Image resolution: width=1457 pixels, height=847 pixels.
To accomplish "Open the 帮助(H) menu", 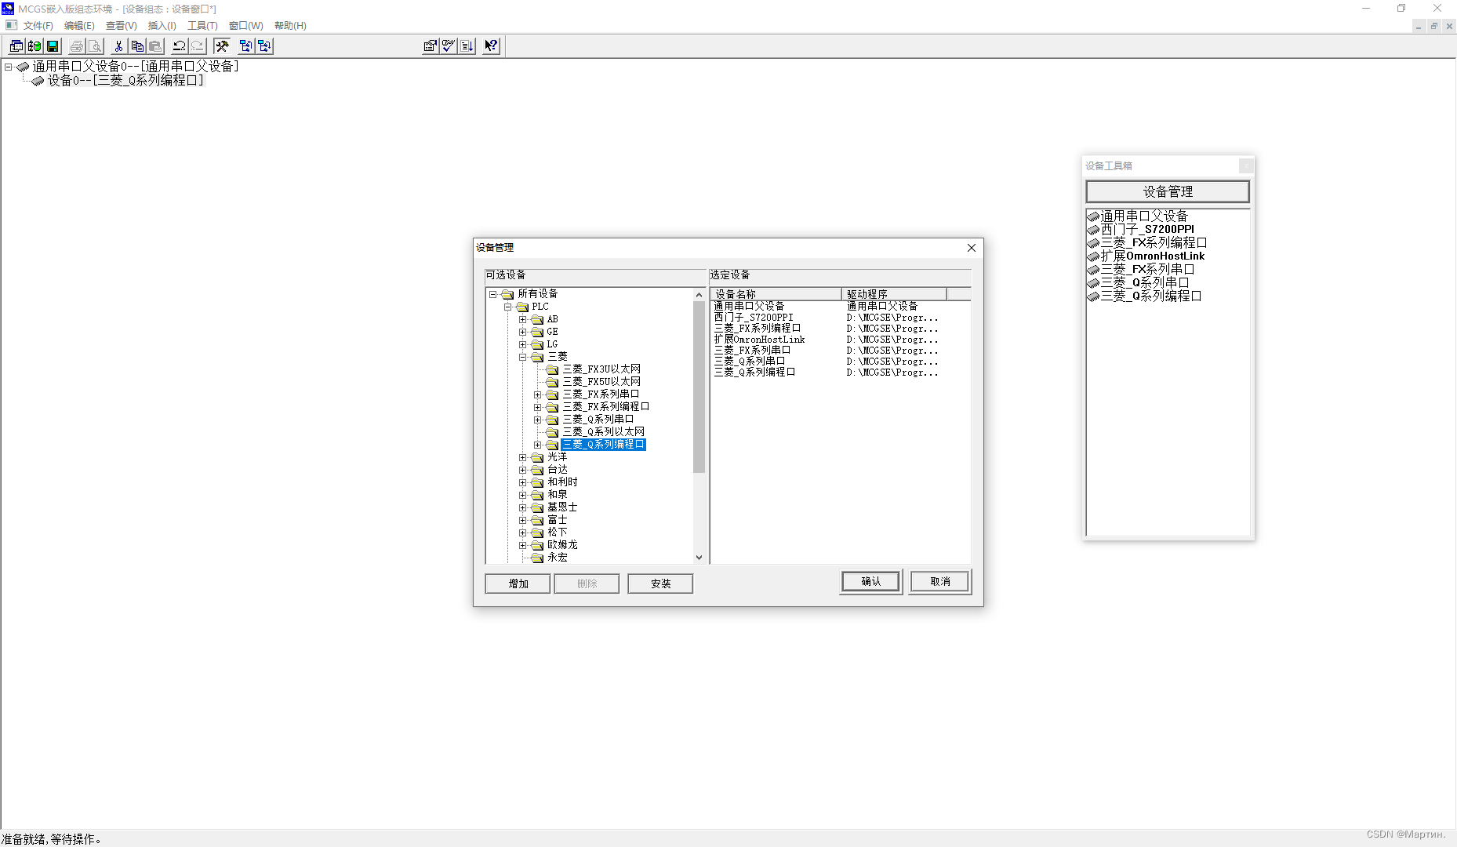I will (290, 26).
